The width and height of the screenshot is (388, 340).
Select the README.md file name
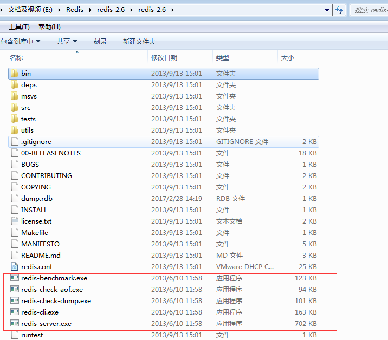click(41, 255)
